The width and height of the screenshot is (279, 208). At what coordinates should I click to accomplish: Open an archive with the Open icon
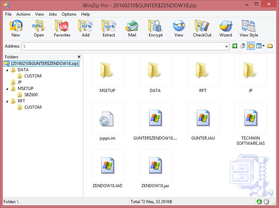[39, 28]
